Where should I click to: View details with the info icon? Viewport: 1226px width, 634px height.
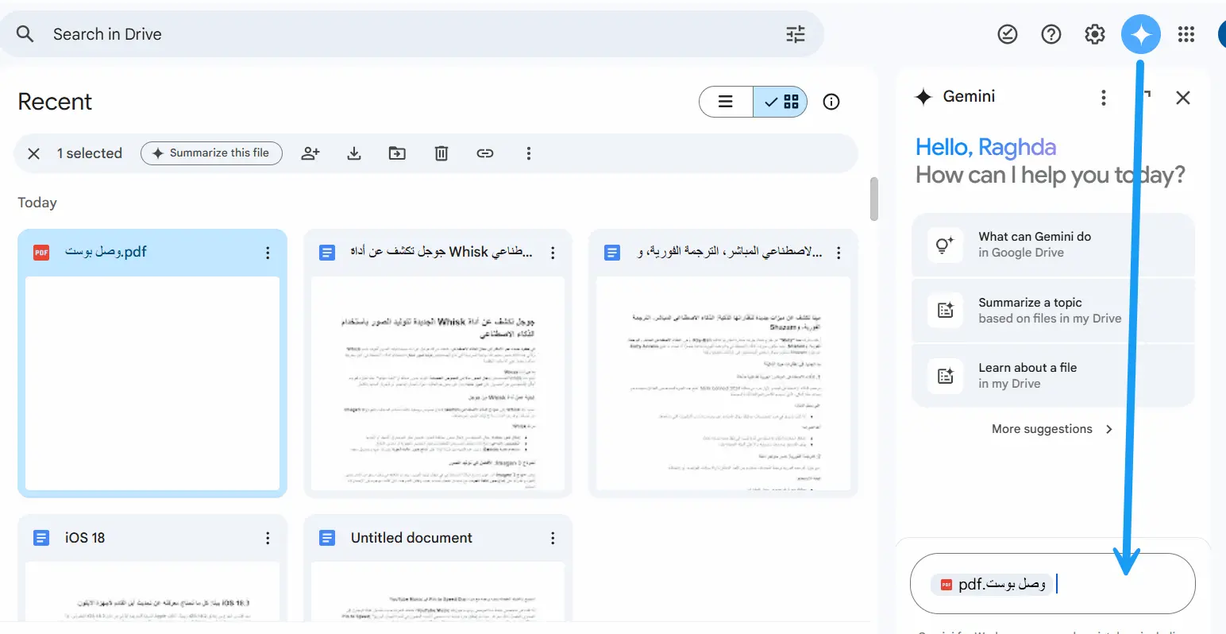(831, 102)
